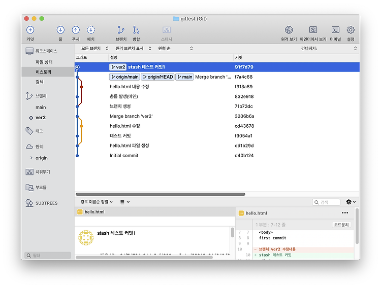Click the Workspace (워크스페이스) sidebar icon
The width and height of the screenshot is (381, 288).
[29, 51]
